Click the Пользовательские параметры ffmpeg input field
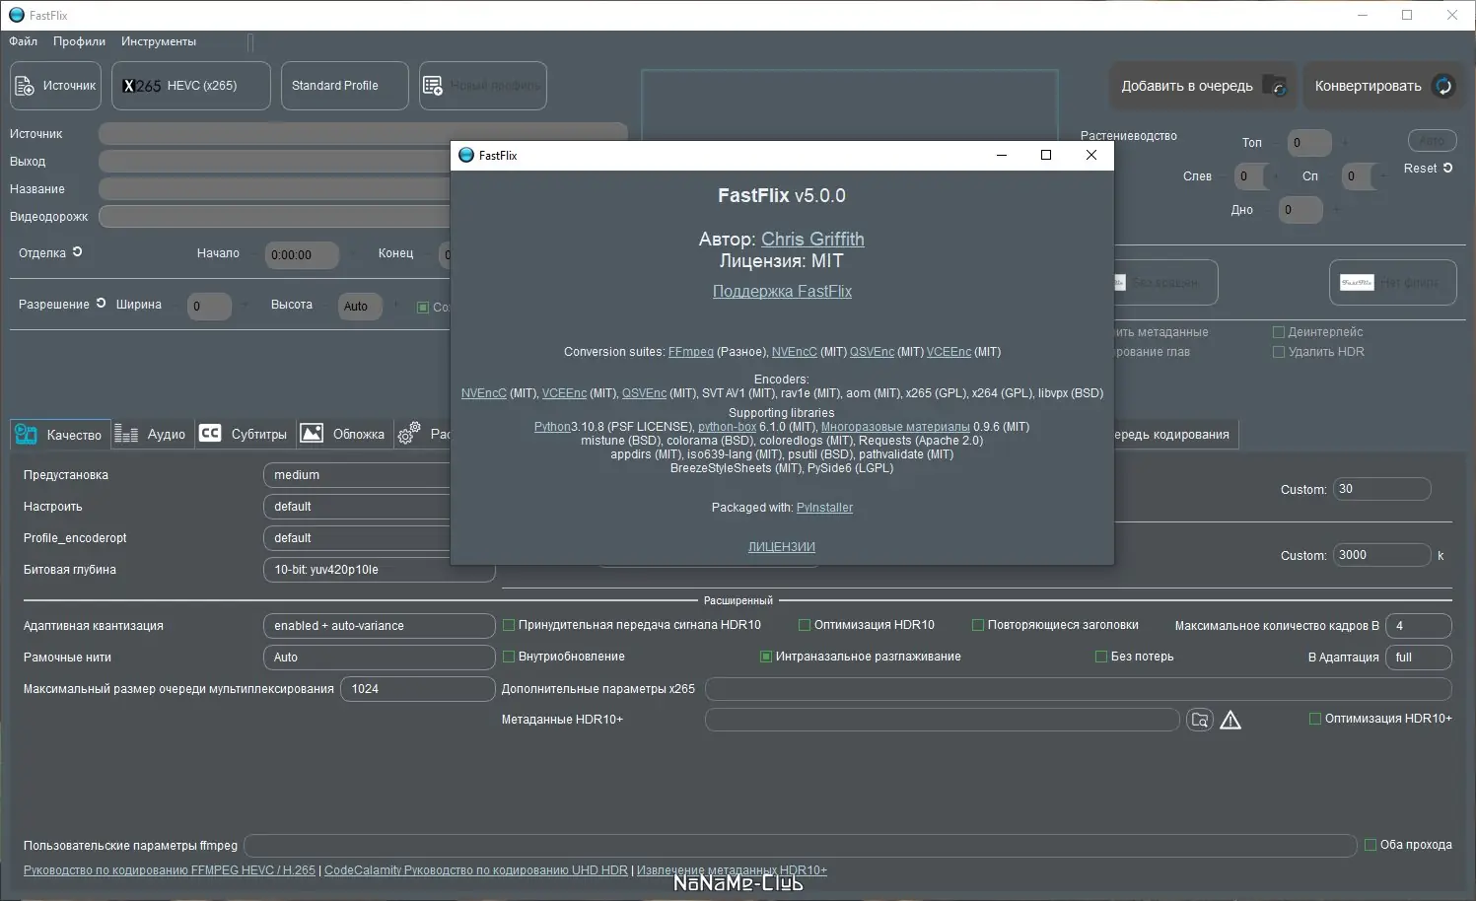The width and height of the screenshot is (1476, 901). (x=800, y=846)
